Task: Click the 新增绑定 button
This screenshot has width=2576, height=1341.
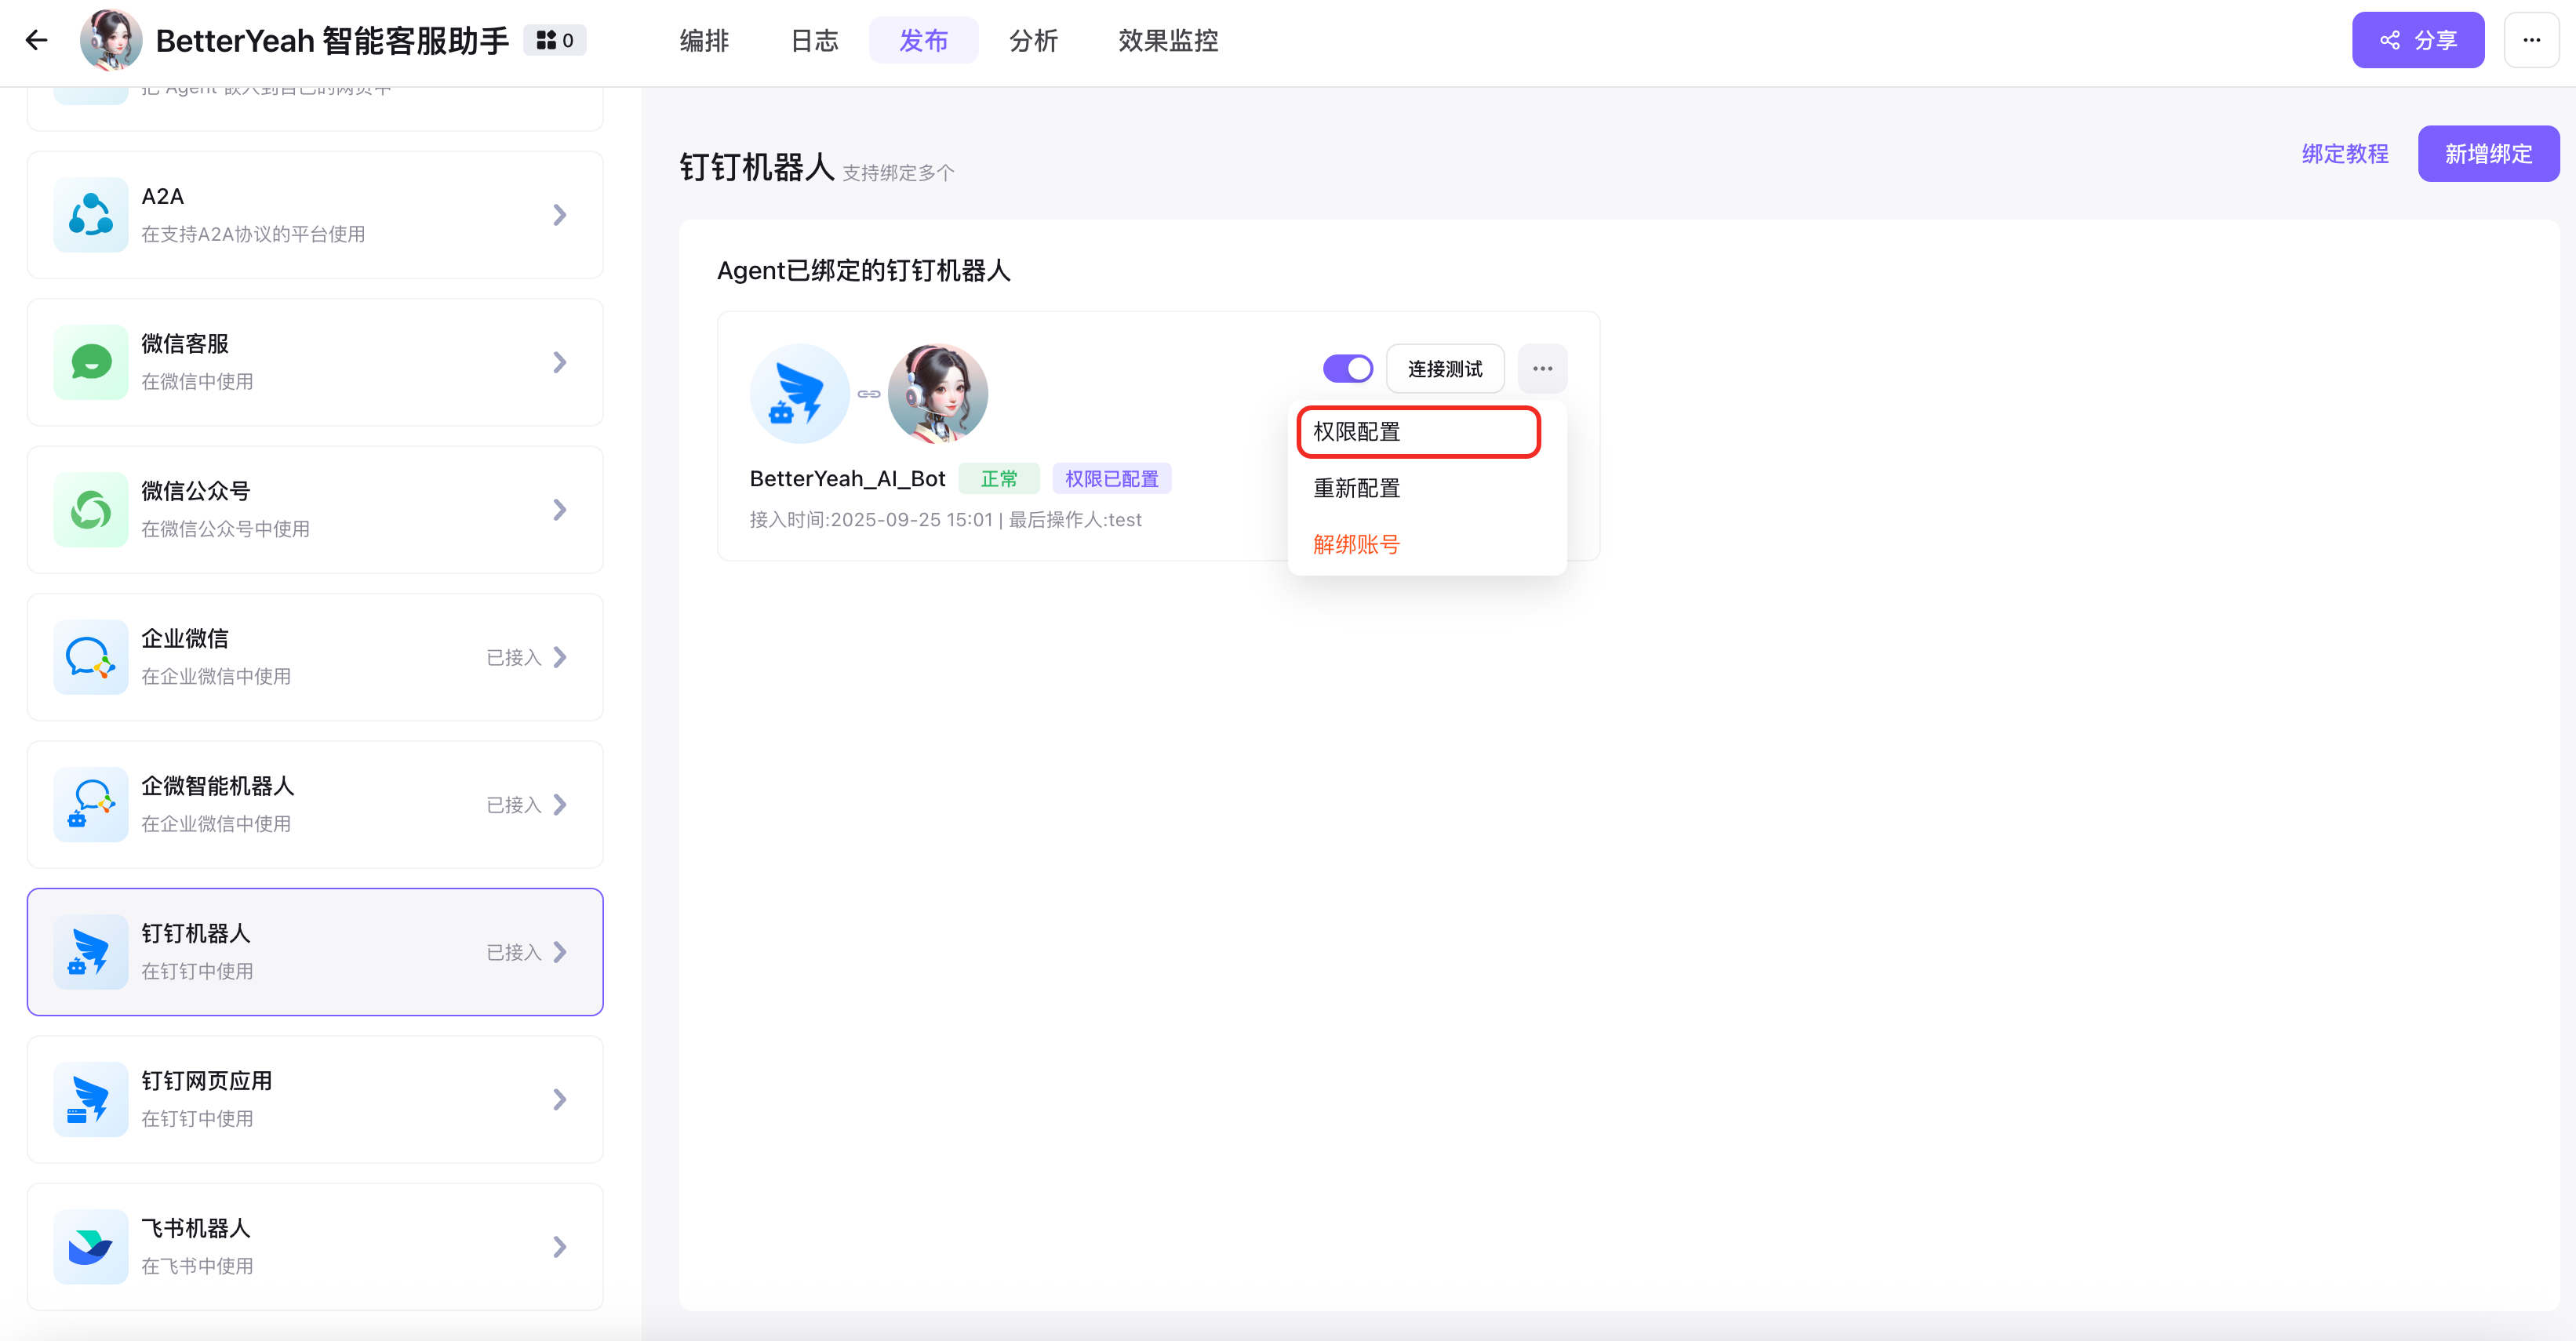Action: click(x=2487, y=154)
